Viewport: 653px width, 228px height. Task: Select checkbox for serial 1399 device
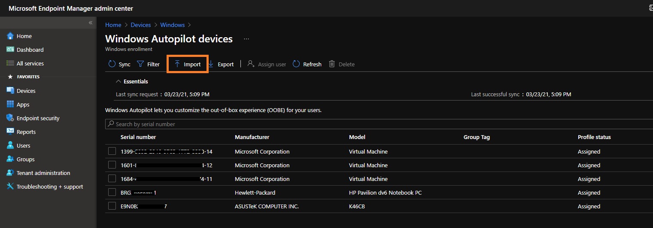(x=112, y=151)
